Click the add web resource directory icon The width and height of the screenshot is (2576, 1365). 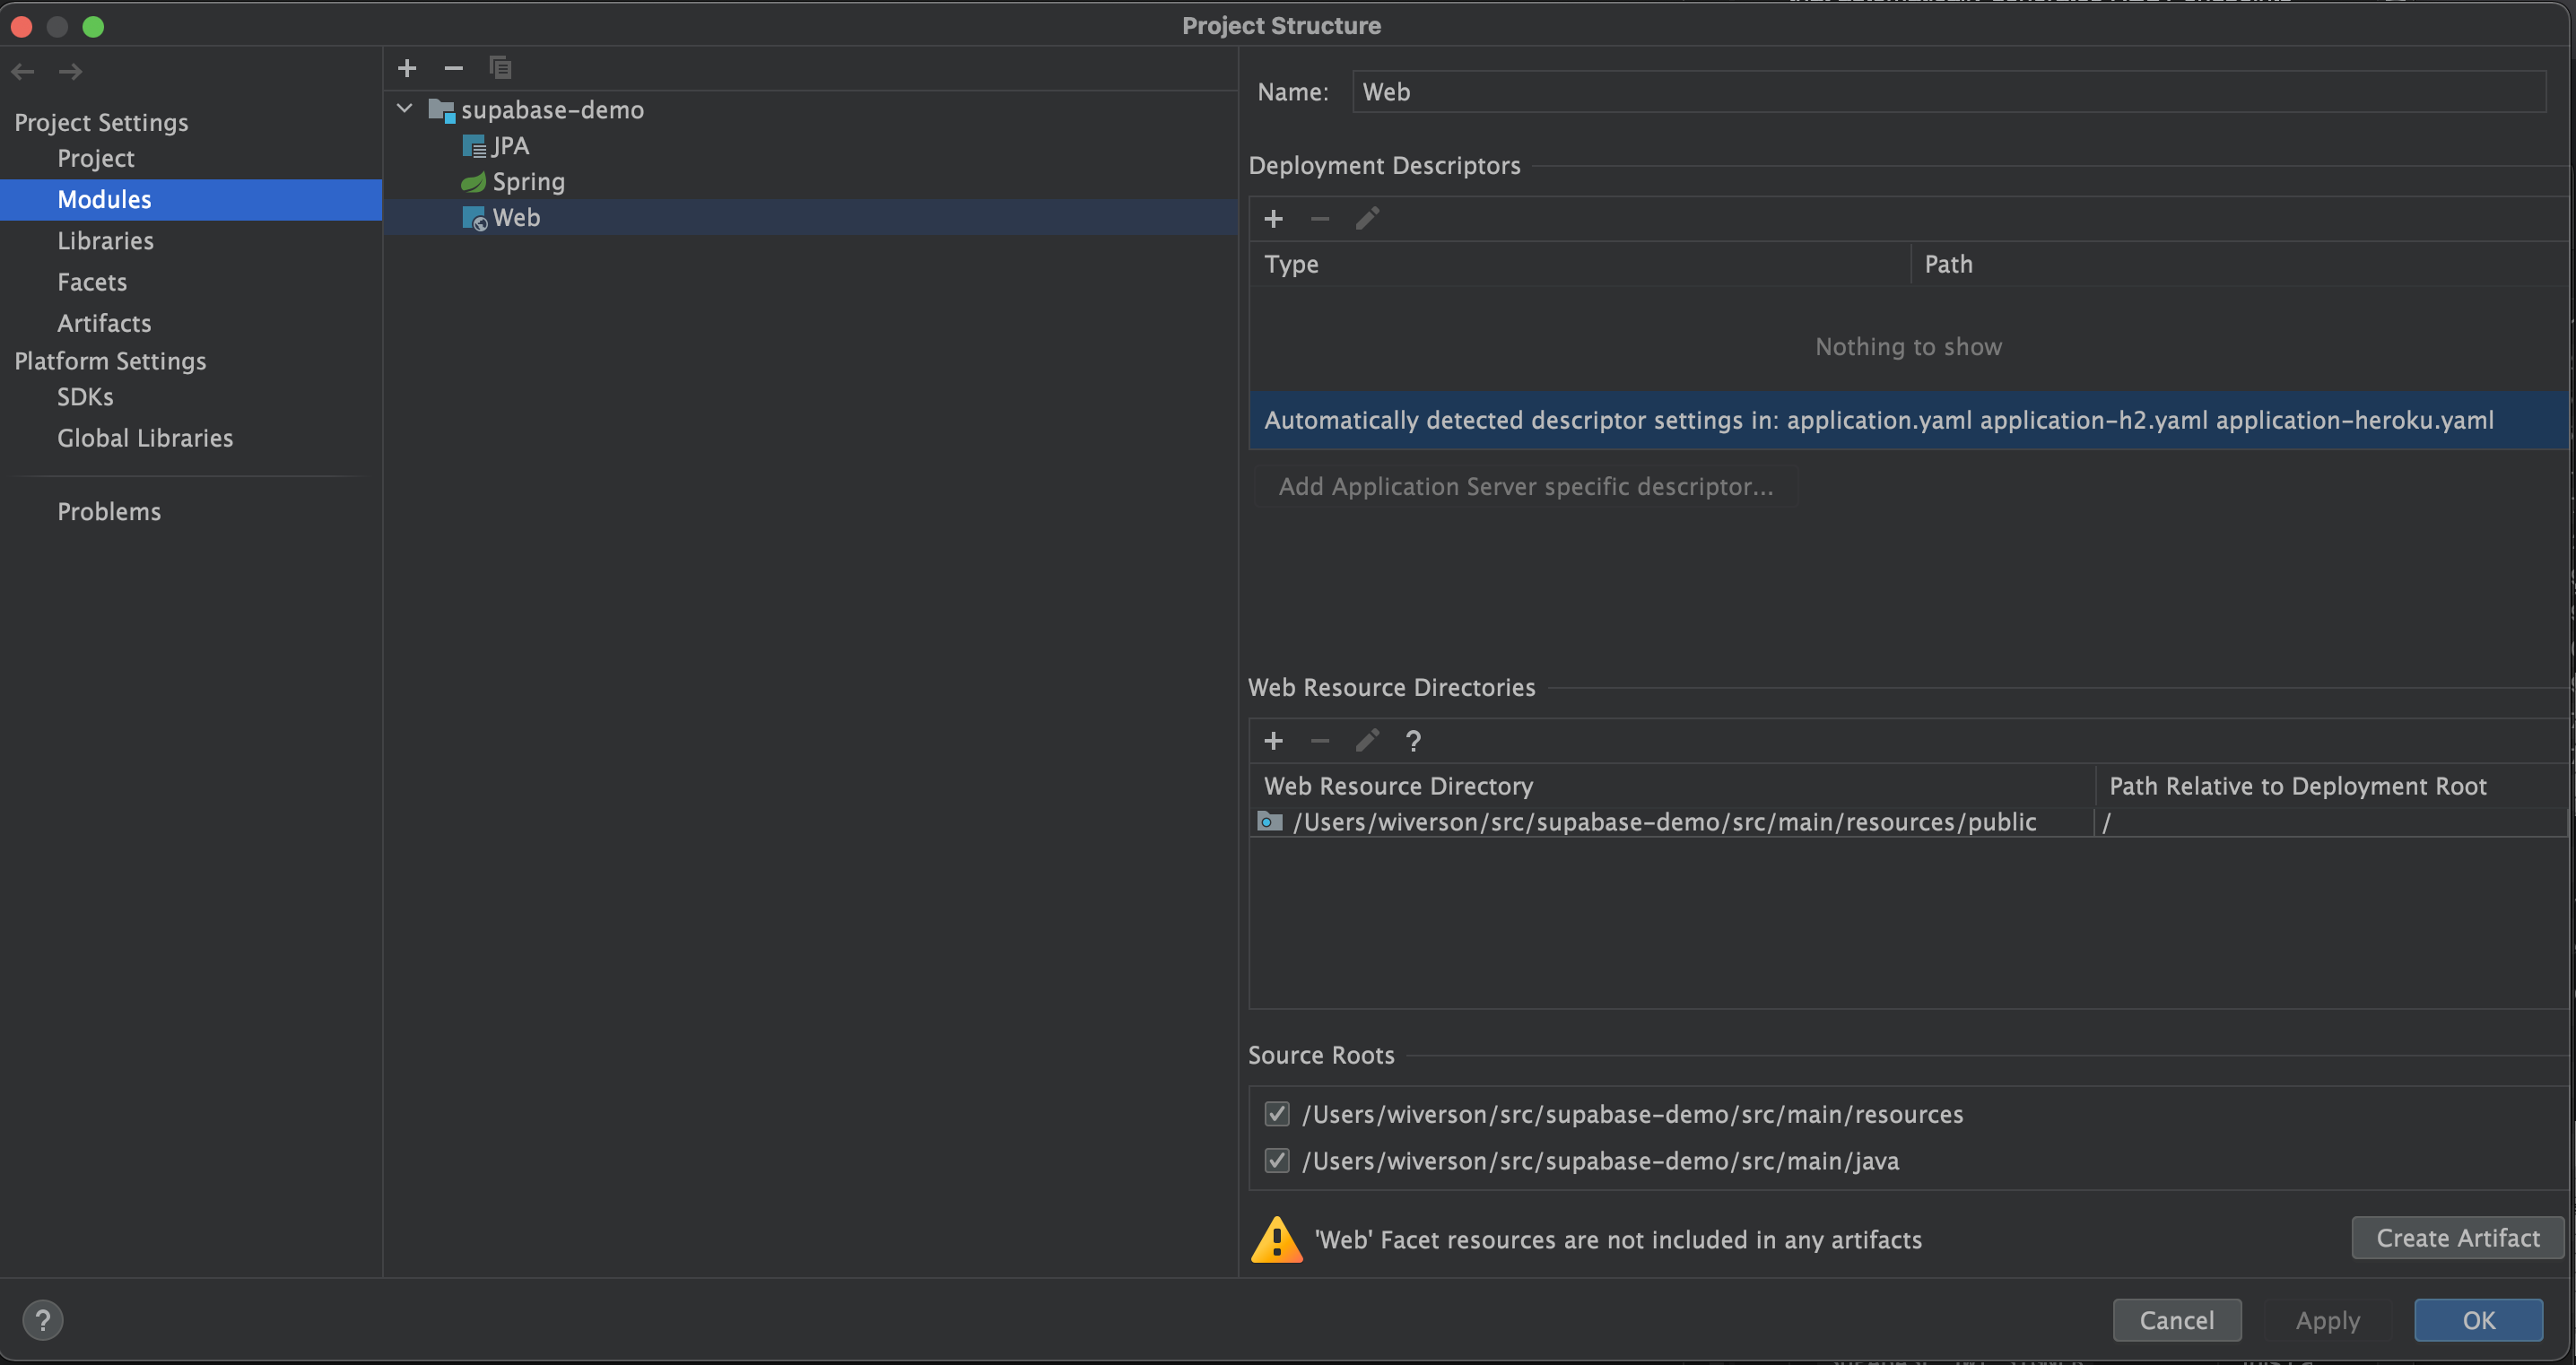click(x=1275, y=740)
